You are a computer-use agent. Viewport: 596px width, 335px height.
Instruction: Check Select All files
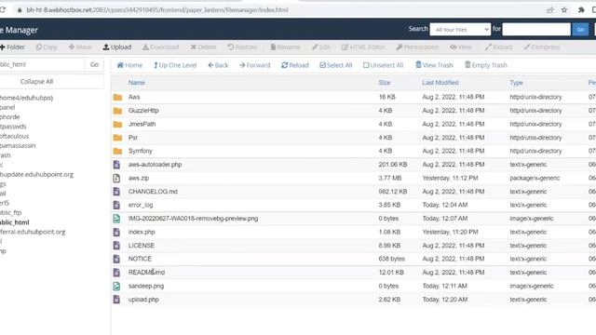click(x=336, y=65)
